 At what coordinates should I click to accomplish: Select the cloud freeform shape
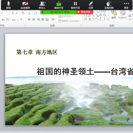coord(86,19)
